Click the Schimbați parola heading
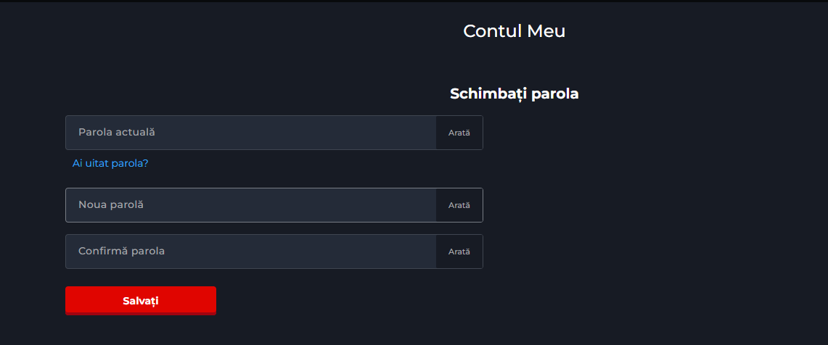Viewport: 828px width, 345px height. (x=514, y=93)
